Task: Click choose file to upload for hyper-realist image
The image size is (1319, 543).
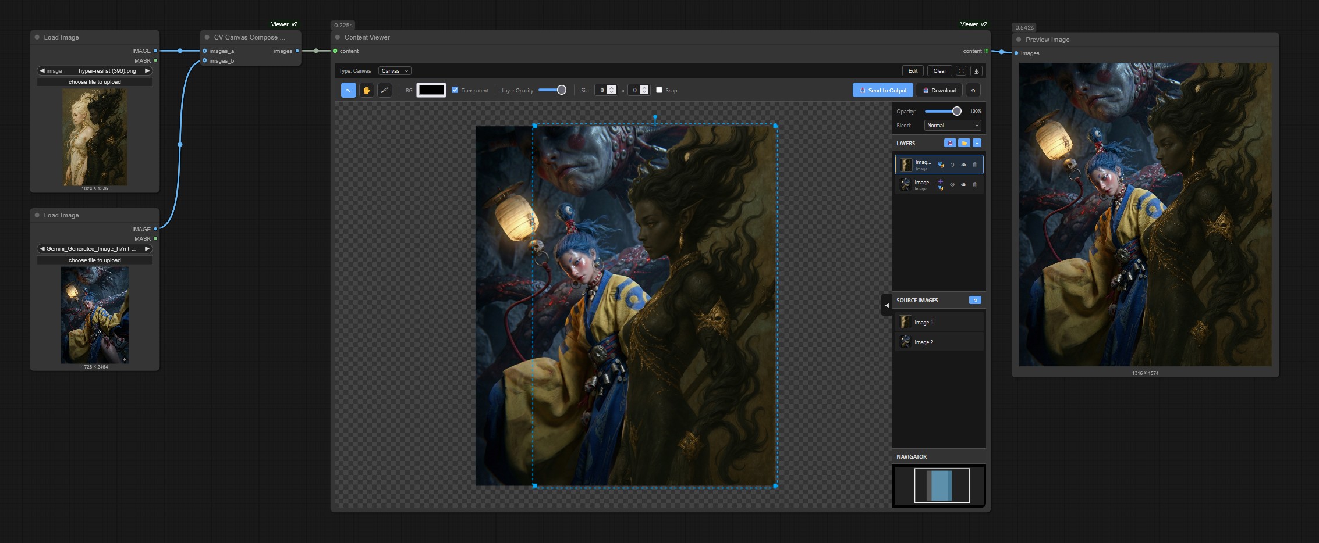Action: 95,82
